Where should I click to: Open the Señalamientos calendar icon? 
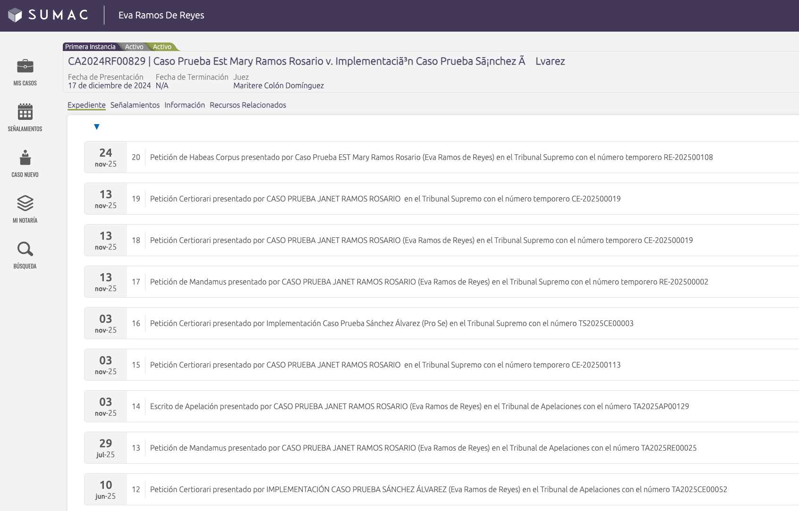click(x=25, y=112)
